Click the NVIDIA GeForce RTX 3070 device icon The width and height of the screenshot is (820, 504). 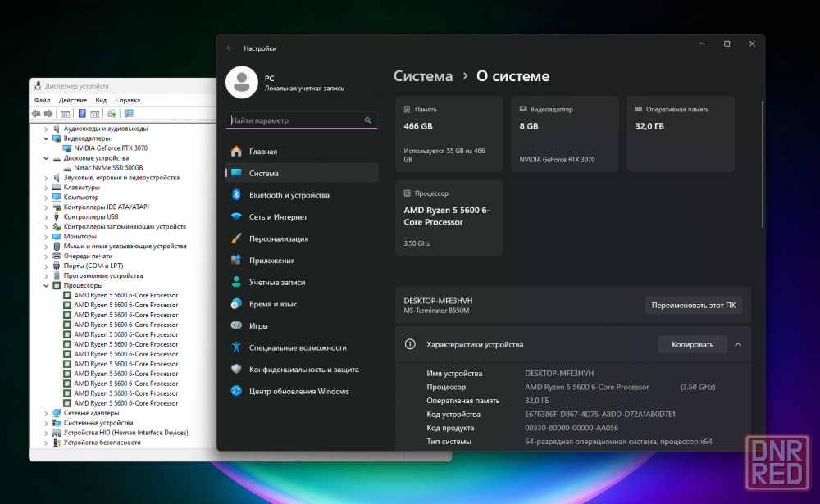click(67, 148)
